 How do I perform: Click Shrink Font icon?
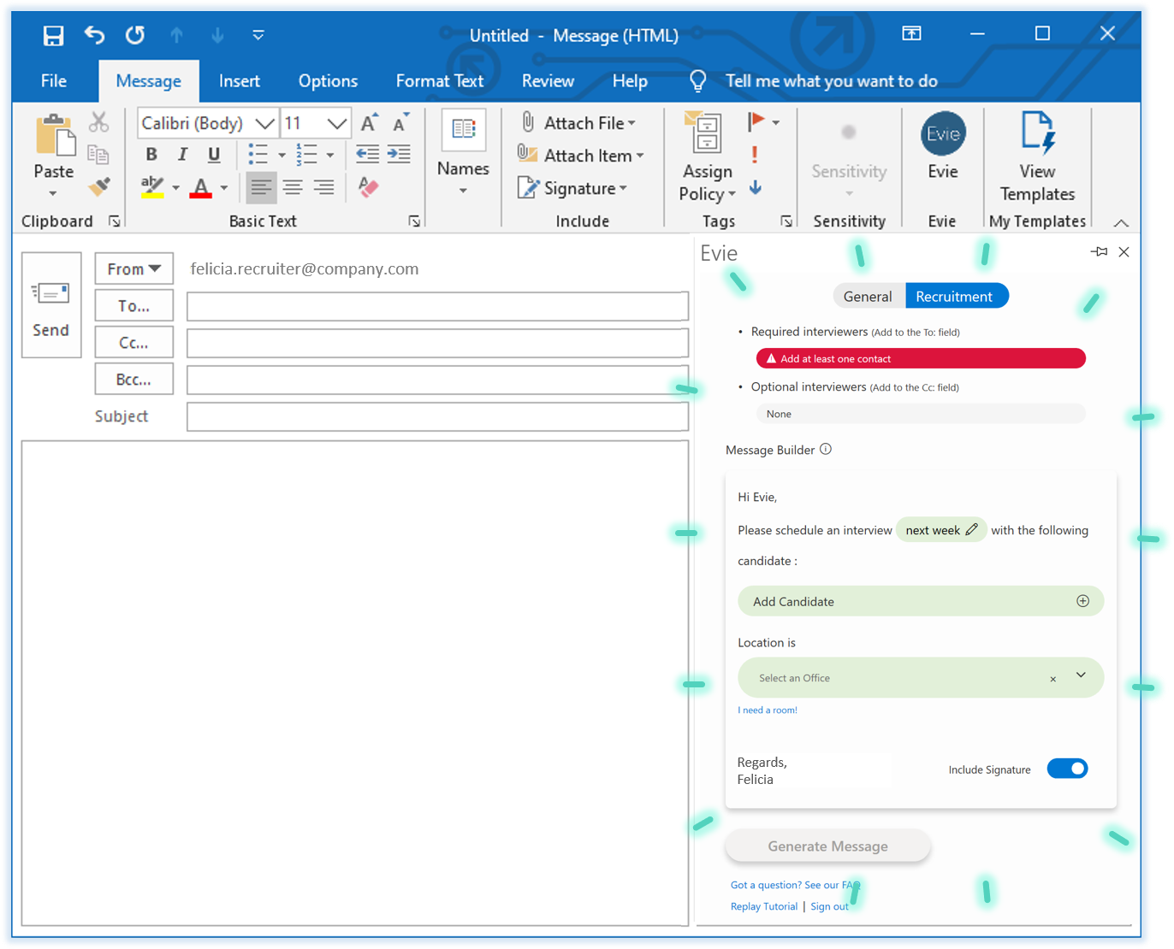(400, 123)
